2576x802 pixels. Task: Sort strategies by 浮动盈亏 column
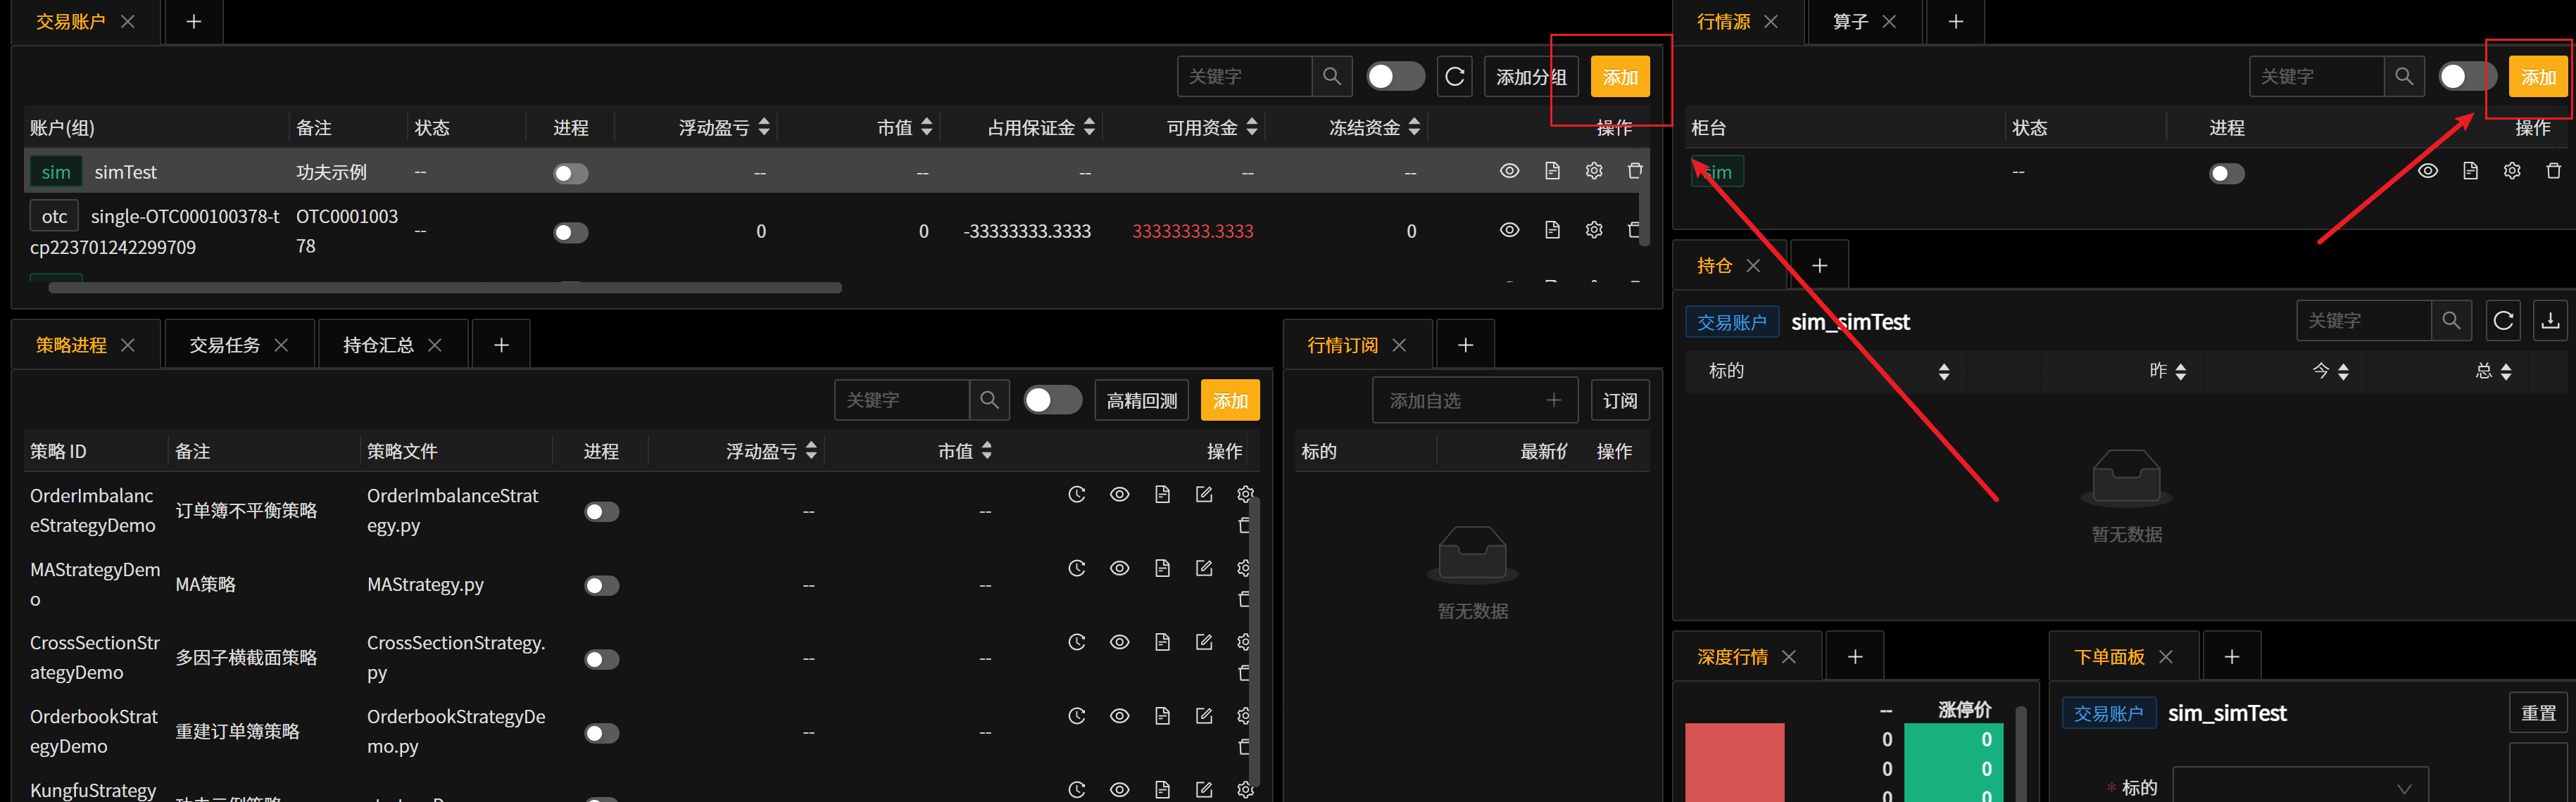point(811,450)
